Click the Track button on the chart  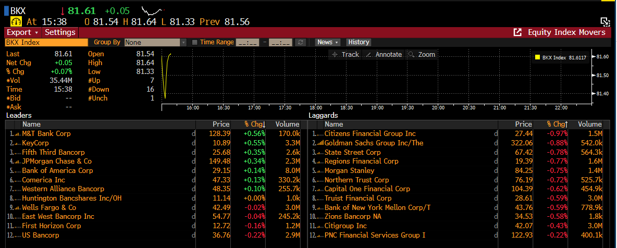[345, 55]
